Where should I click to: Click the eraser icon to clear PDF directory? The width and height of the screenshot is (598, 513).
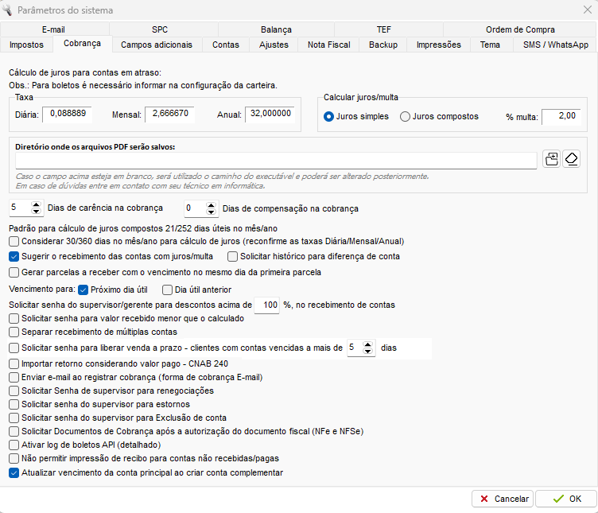tap(571, 159)
